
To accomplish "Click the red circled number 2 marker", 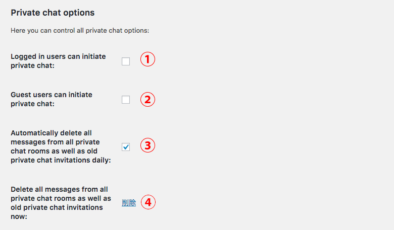I will 147,100.
